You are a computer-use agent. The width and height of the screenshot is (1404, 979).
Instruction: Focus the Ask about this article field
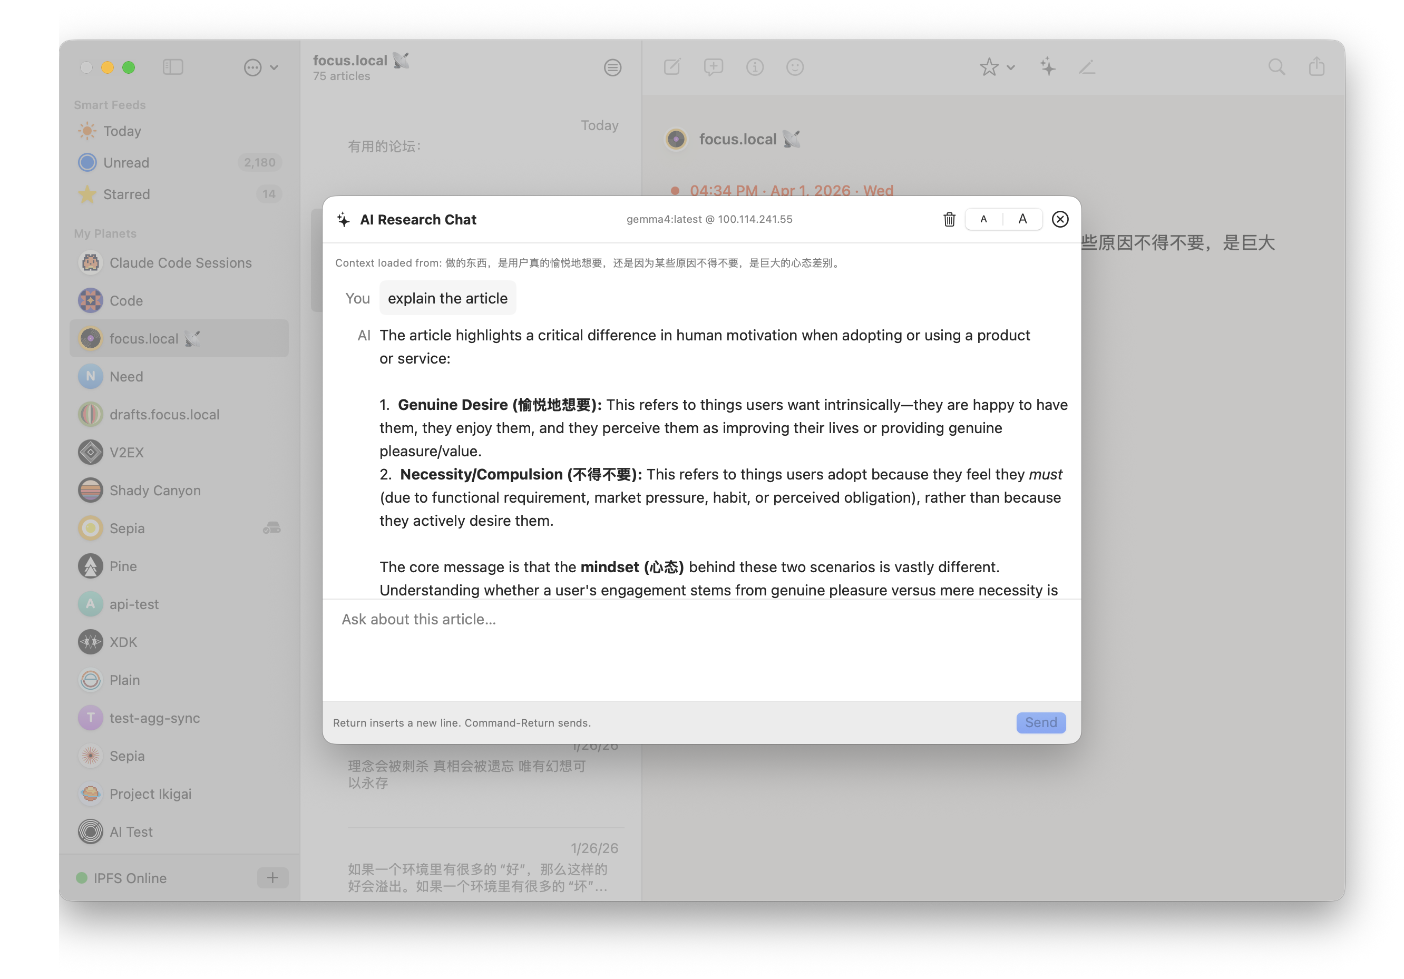click(701, 648)
